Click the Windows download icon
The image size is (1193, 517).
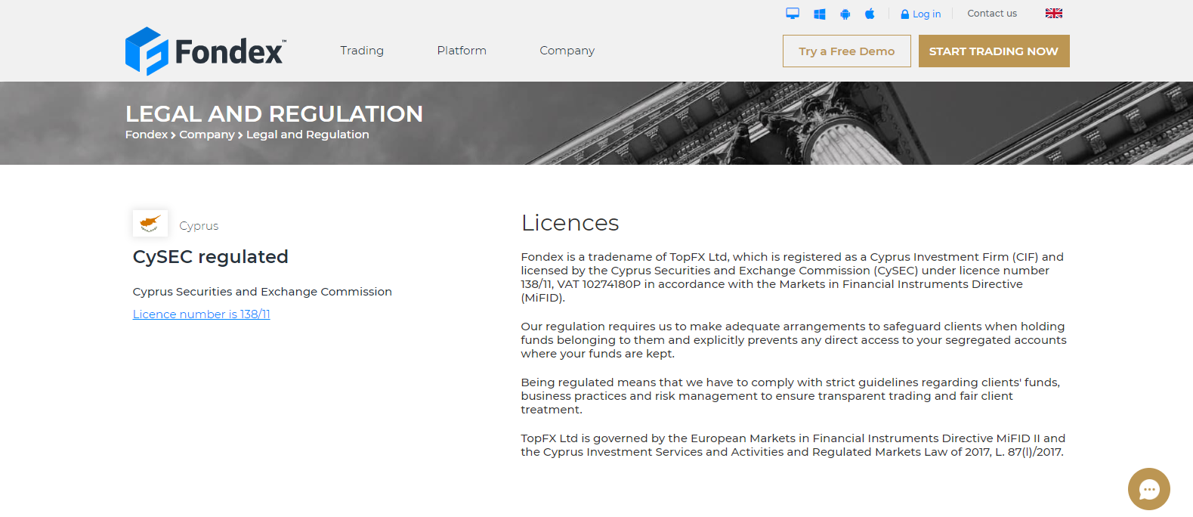pyautogui.click(x=820, y=14)
